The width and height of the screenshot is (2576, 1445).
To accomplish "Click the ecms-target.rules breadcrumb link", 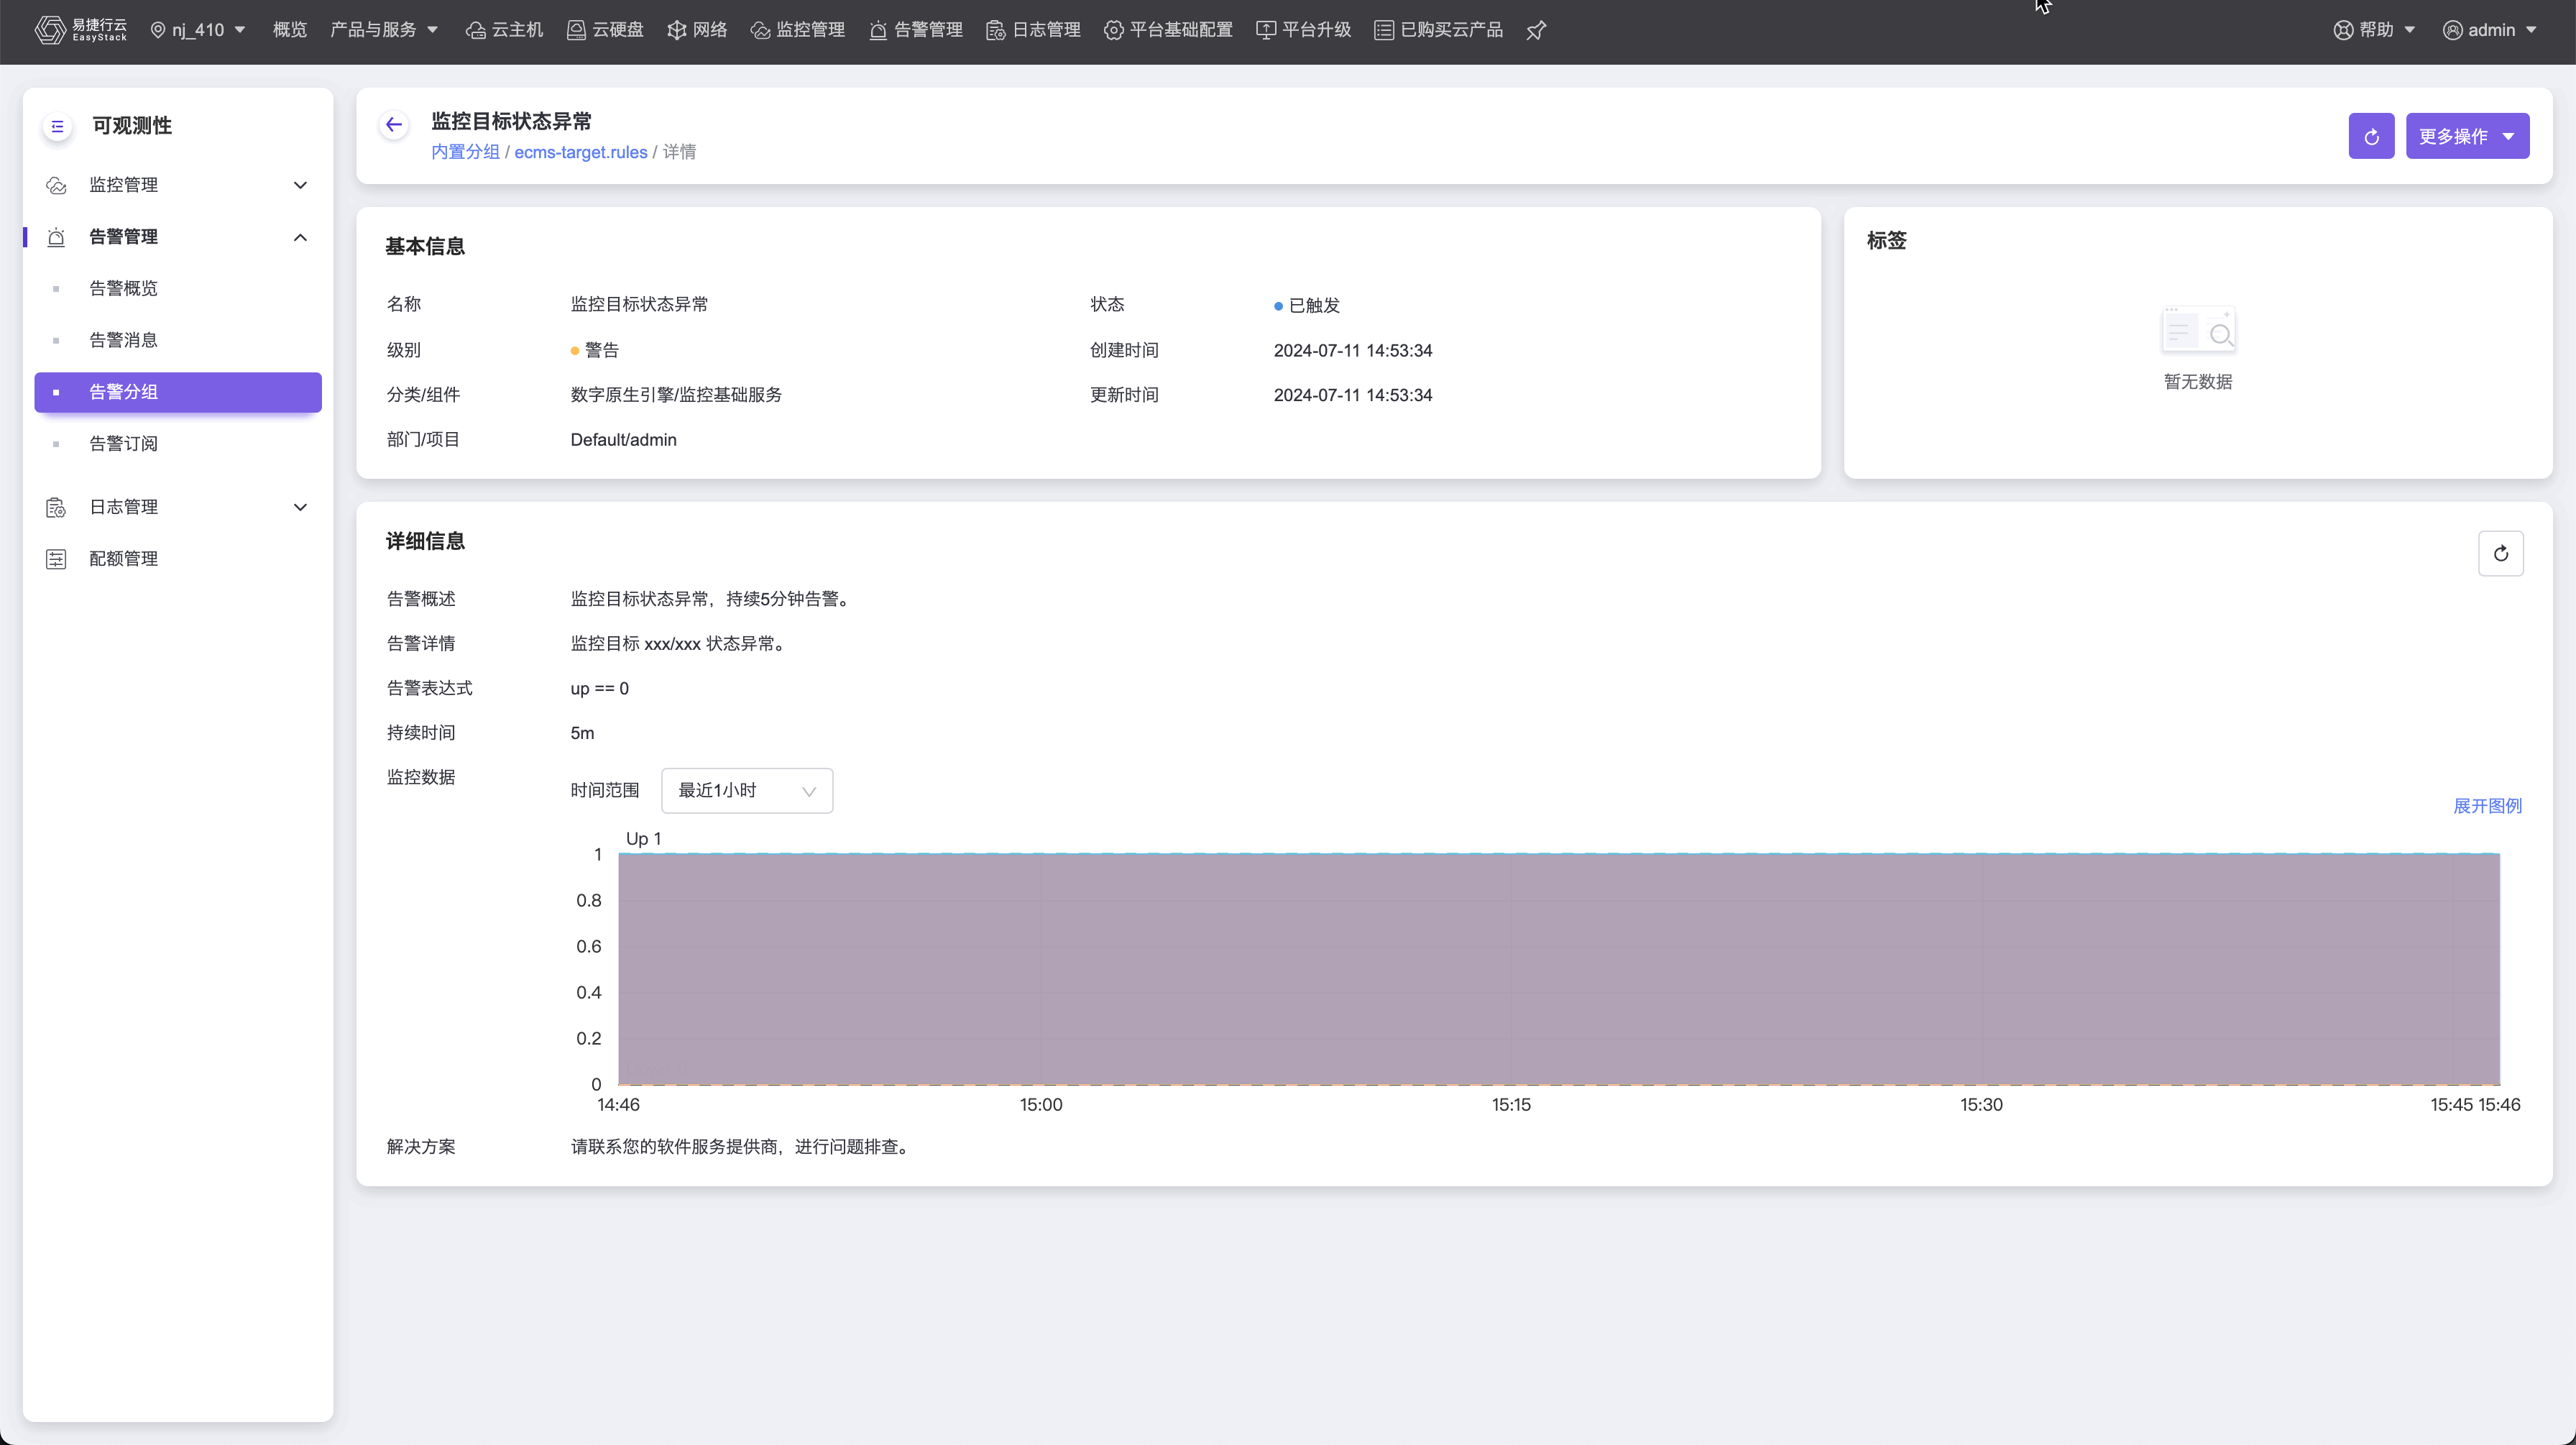I will (x=580, y=152).
